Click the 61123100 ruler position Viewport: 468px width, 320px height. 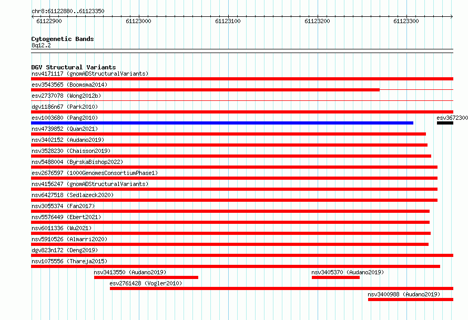228,21
